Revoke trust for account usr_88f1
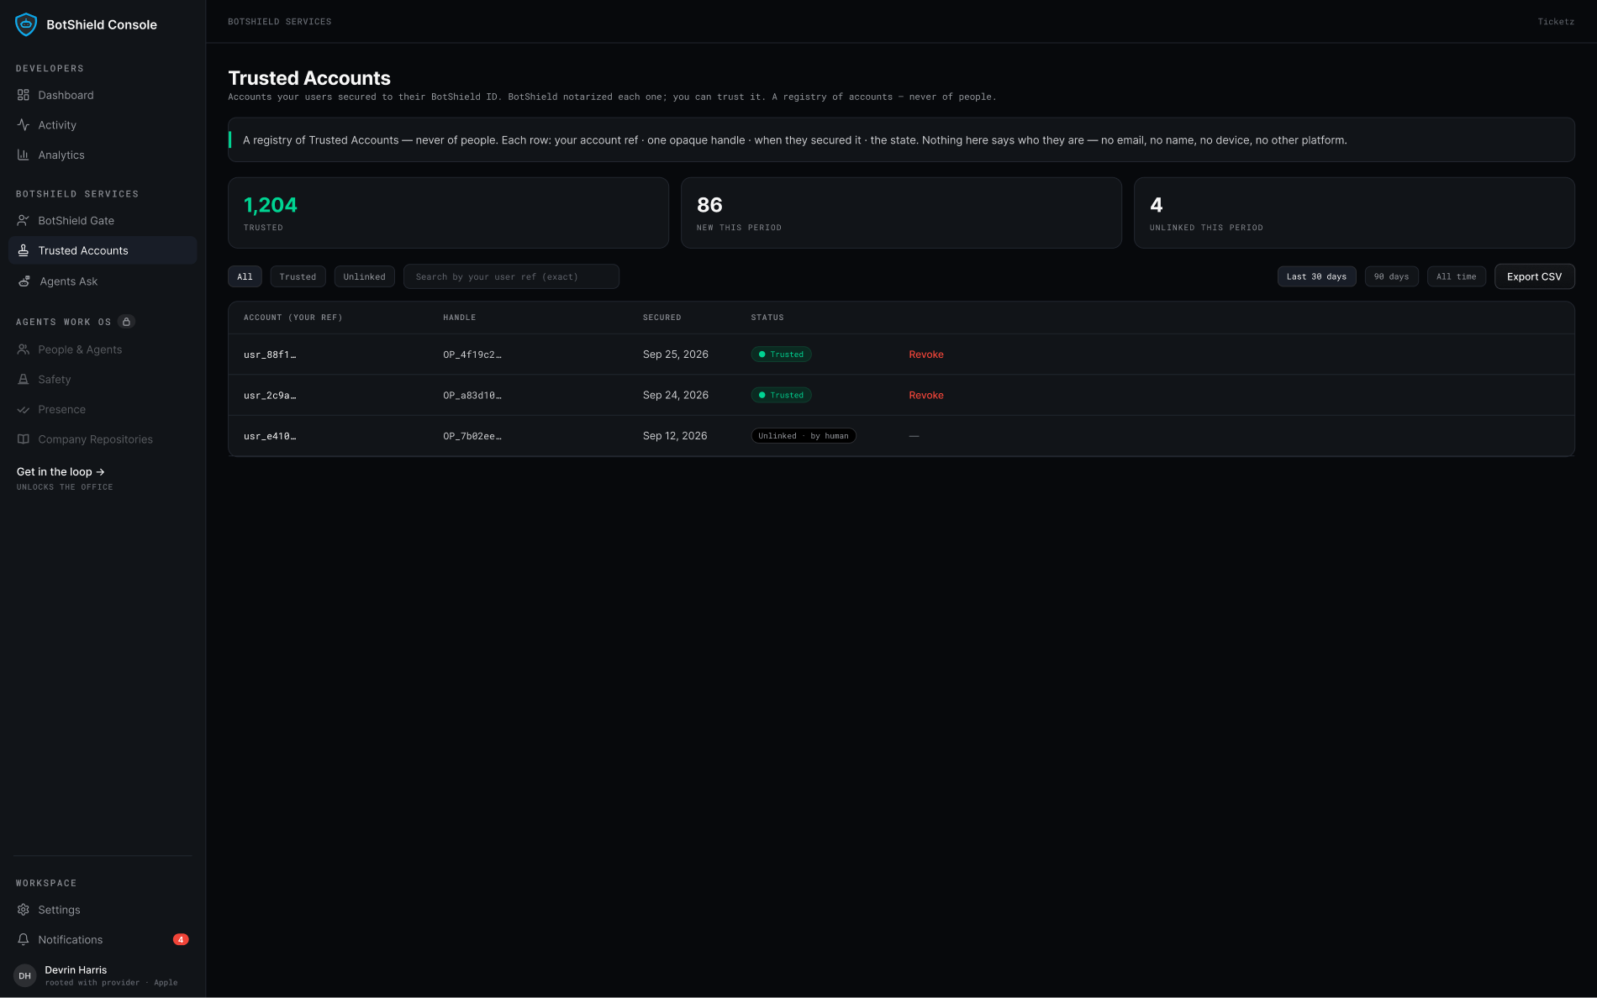Viewport: 1597px width, 998px height. (925, 355)
